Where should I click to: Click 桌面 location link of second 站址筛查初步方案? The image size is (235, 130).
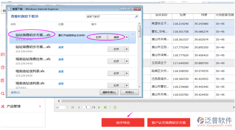click(x=61, y=47)
